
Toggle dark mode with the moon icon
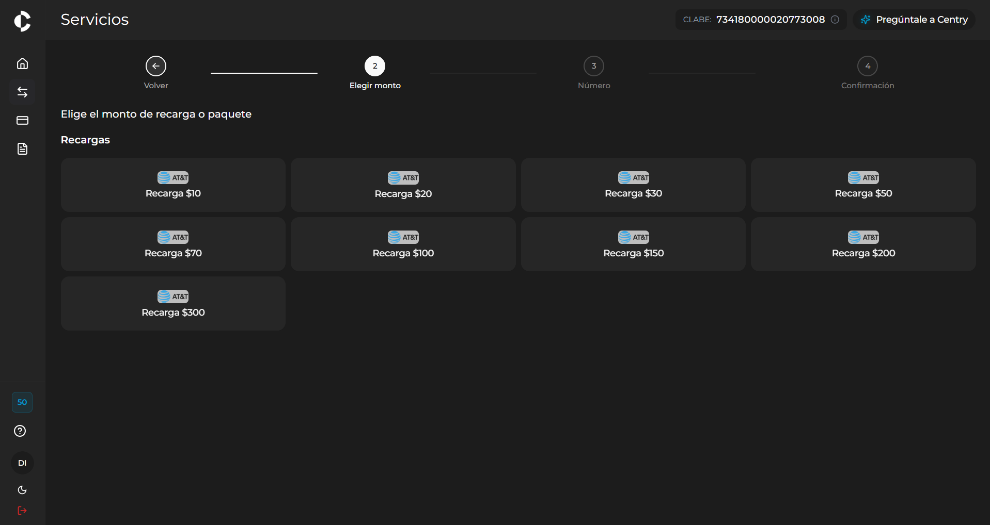coord(22,490)
